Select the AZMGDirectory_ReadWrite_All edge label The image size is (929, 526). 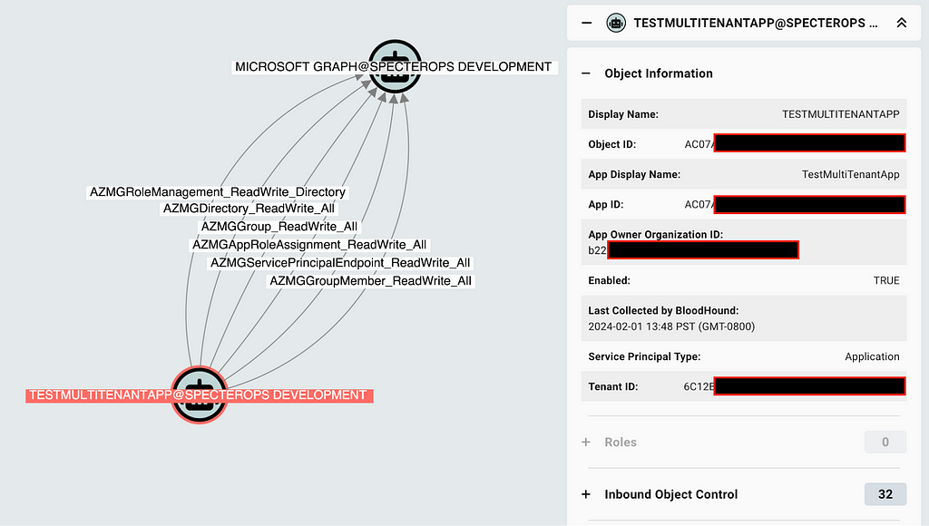(249, 209)
